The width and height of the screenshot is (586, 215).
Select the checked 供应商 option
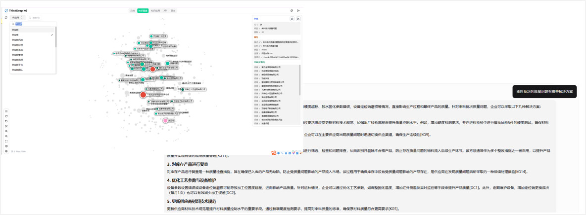15,35
